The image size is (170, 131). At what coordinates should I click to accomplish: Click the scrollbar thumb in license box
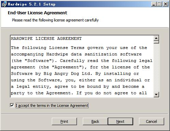[x=156, y=42]
